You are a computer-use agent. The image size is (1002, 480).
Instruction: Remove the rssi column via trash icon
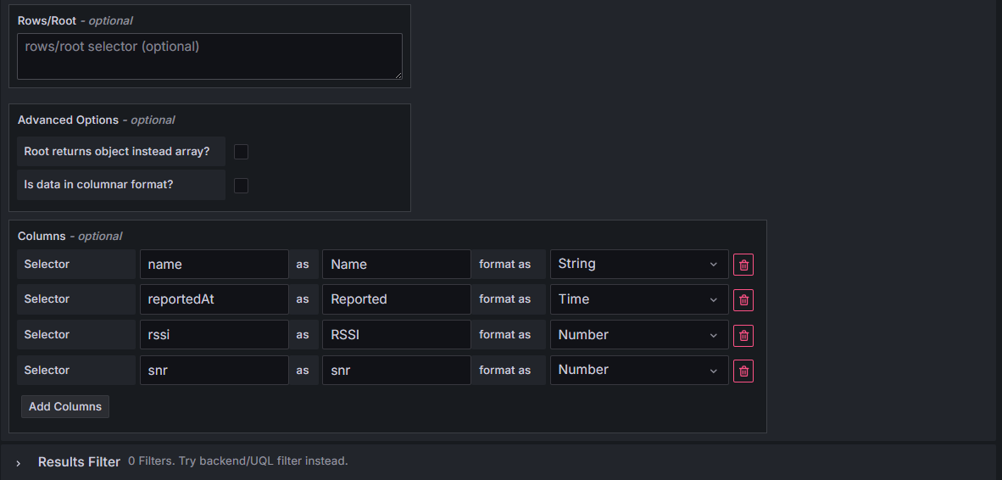point(743,336)
